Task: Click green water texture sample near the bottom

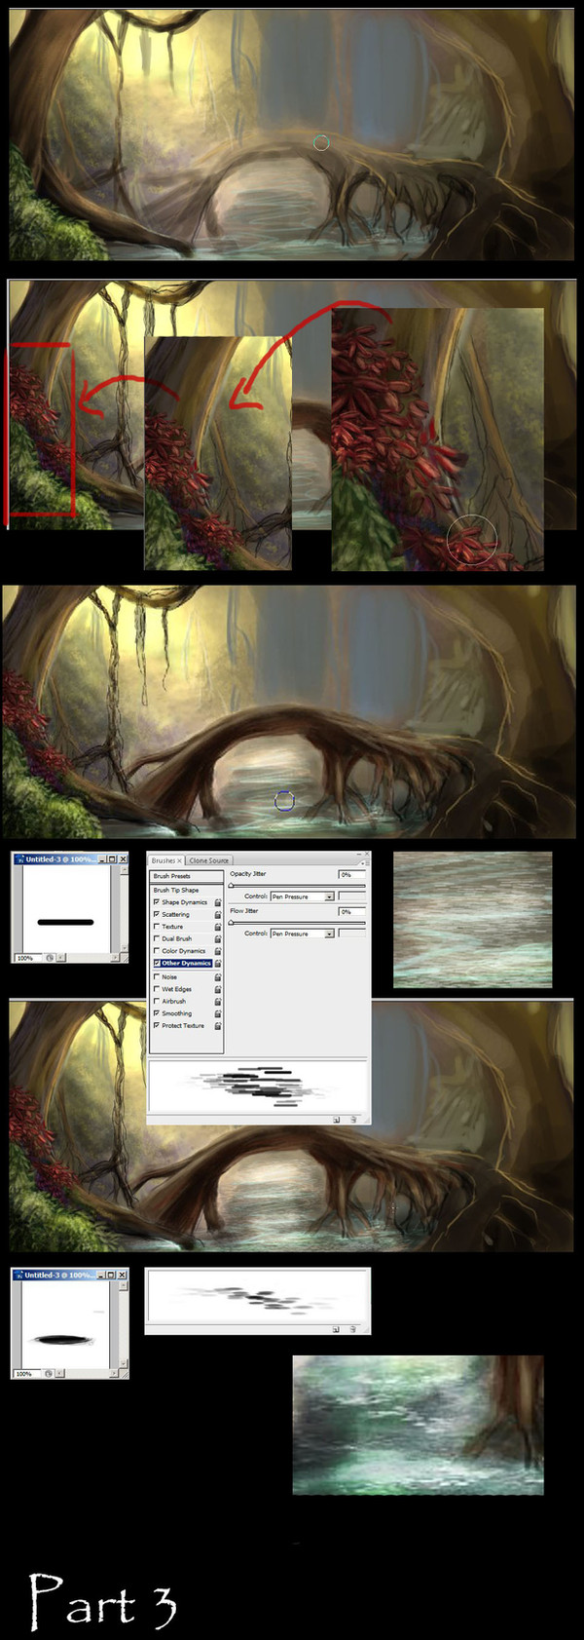Action: click(418, 1425)
